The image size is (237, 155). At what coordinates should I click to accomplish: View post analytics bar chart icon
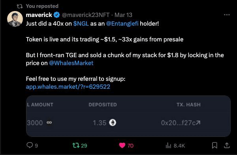click(x=168, y=146)
